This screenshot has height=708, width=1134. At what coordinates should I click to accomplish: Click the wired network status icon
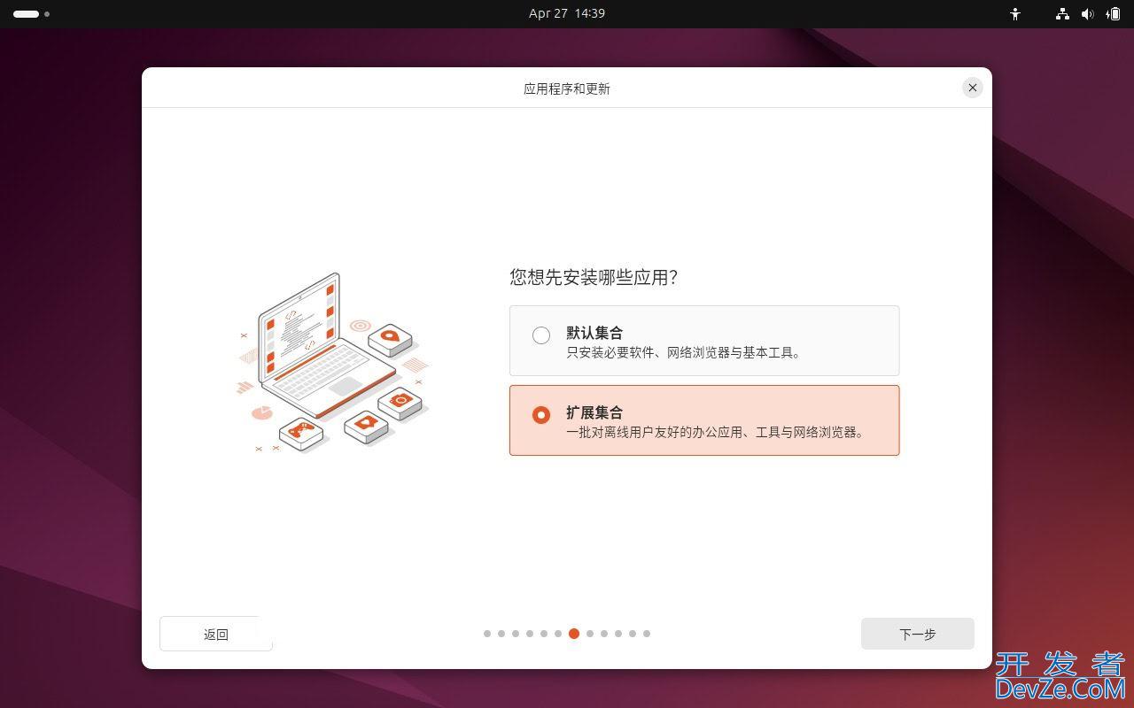pos(1062,14)
